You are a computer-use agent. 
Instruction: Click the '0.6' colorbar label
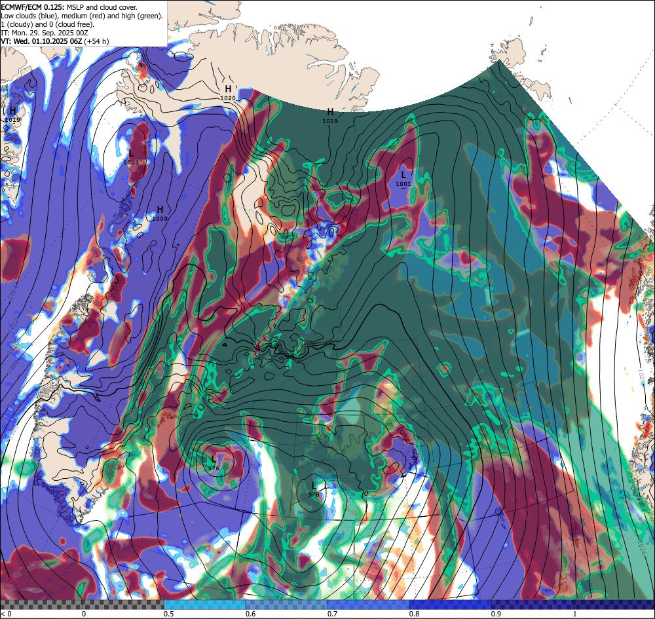coord(251,614)
